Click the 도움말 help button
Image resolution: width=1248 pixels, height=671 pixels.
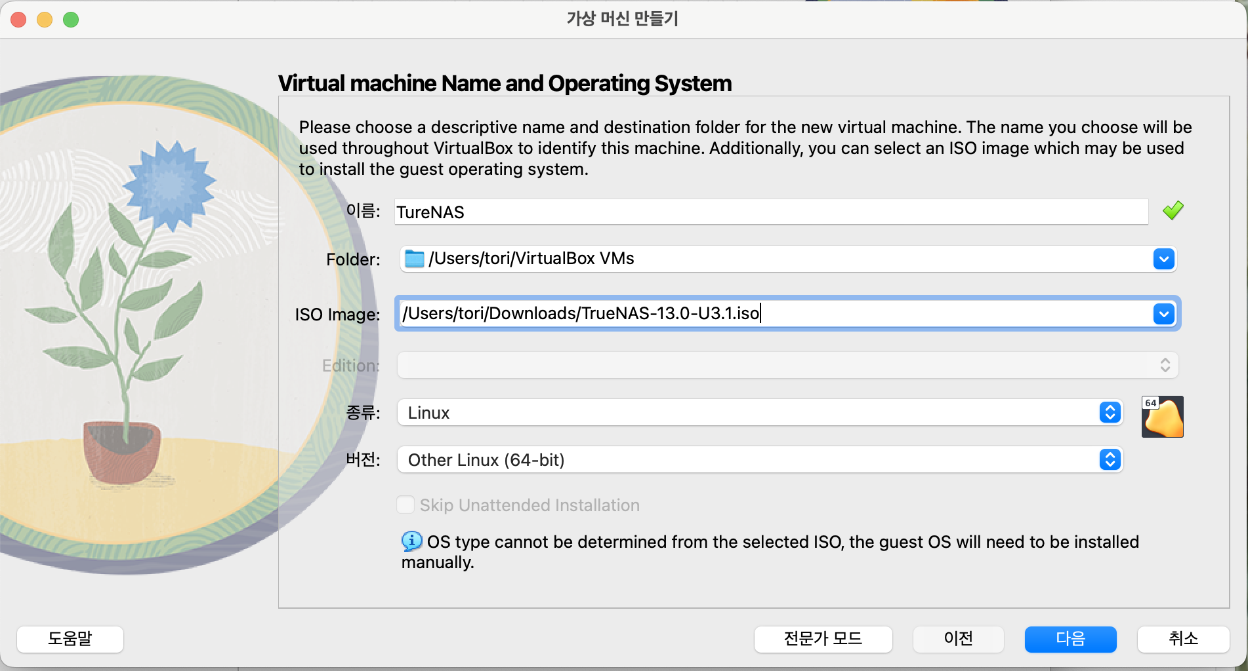(70, 639)
